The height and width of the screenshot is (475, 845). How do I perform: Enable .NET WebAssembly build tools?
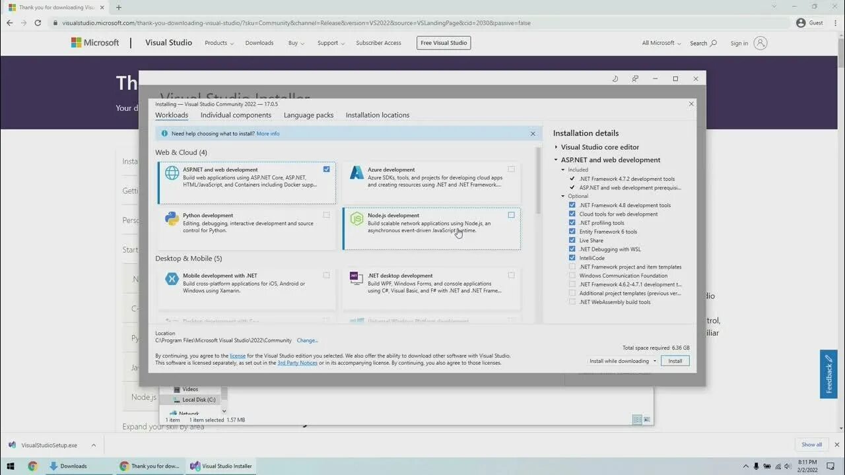[572, 302]
